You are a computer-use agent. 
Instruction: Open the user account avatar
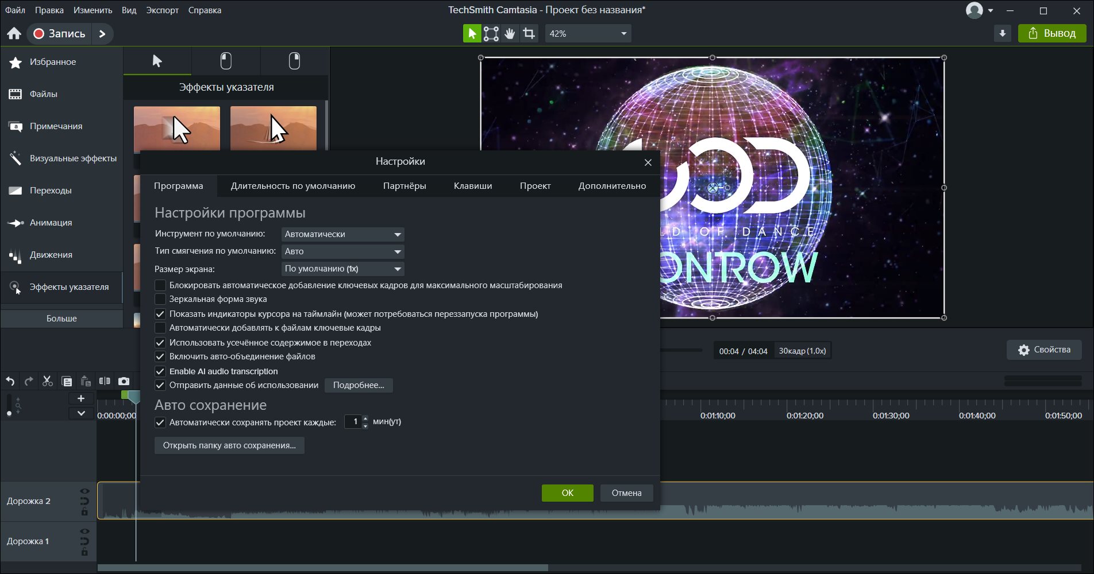[974, 10]
